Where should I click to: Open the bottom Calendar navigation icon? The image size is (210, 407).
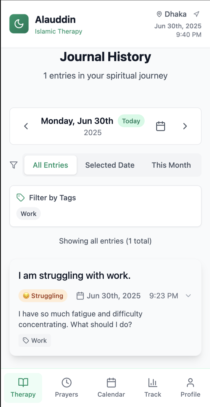click(111, 383)
